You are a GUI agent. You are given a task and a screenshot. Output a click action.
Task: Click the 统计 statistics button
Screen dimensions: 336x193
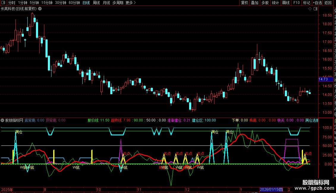coord(275,3)
